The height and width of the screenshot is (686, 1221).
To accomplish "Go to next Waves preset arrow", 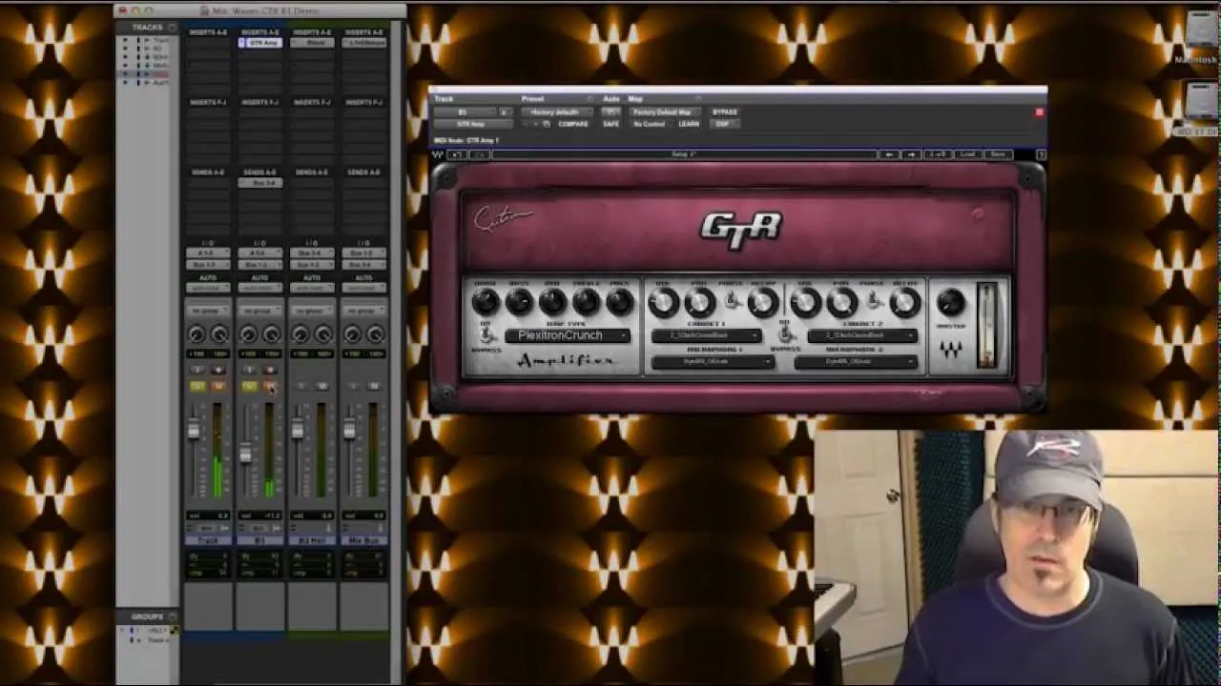I will pyautogui.click(x=911, y=154).
